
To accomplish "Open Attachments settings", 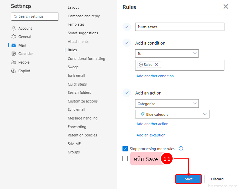I will point(78,42).
